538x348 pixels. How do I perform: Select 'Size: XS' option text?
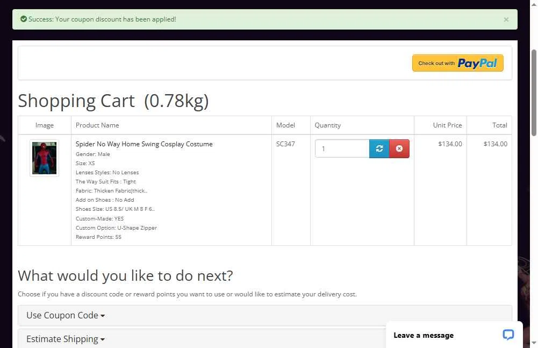(x=85, y=163)
